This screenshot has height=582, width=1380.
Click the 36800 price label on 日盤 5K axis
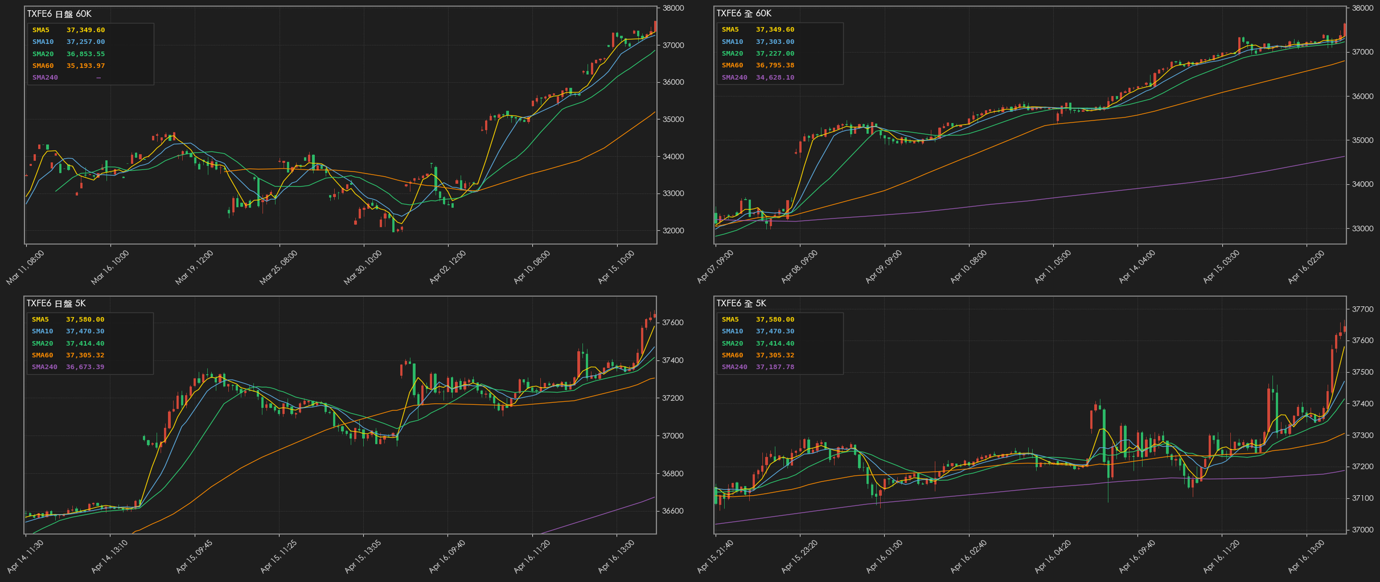point(673,474)
